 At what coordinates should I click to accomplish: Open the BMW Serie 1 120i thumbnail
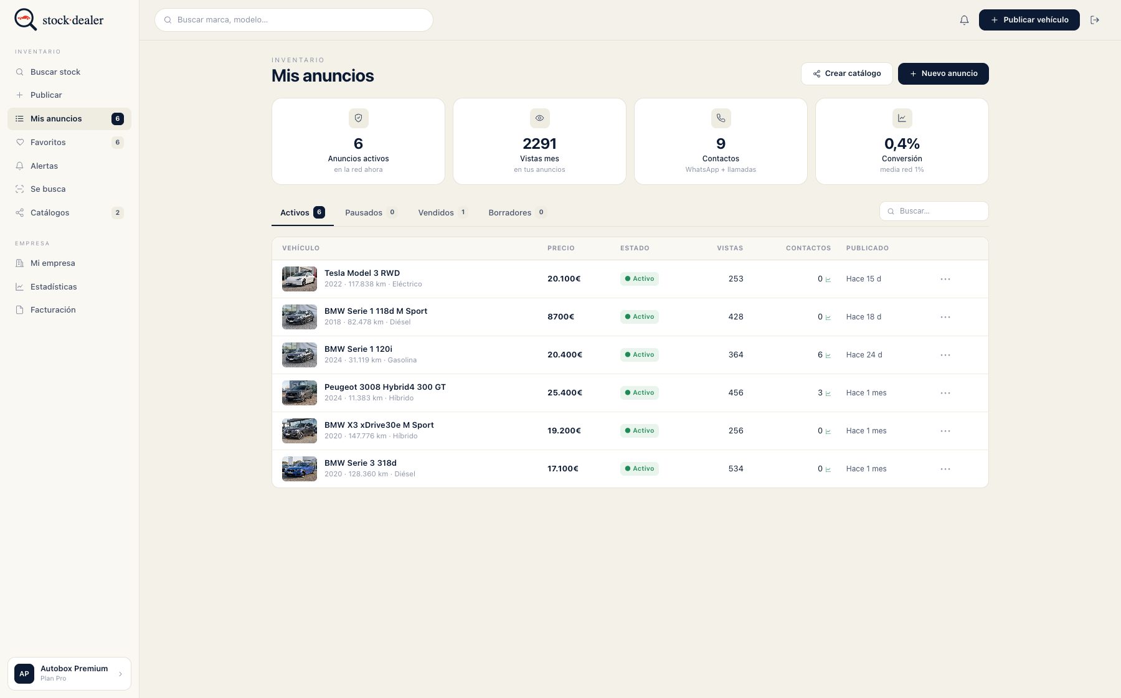(x=300, y=355)
